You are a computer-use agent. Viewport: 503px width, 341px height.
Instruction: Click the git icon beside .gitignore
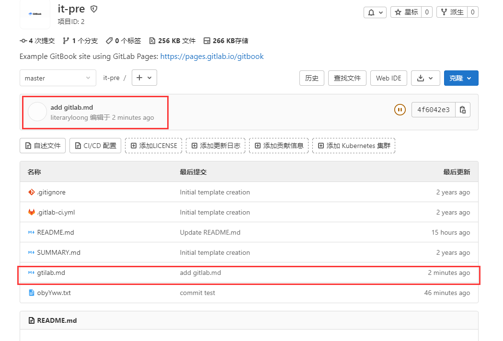click(32, 192)
